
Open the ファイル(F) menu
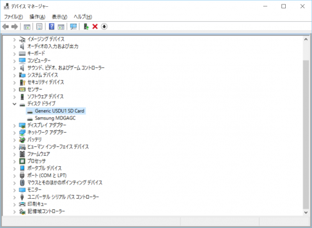pyautogui.click(x=14, y=17)
